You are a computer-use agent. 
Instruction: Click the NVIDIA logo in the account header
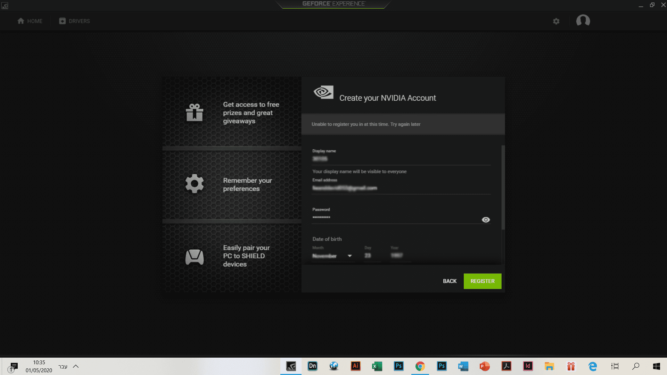tap(323, 92)
